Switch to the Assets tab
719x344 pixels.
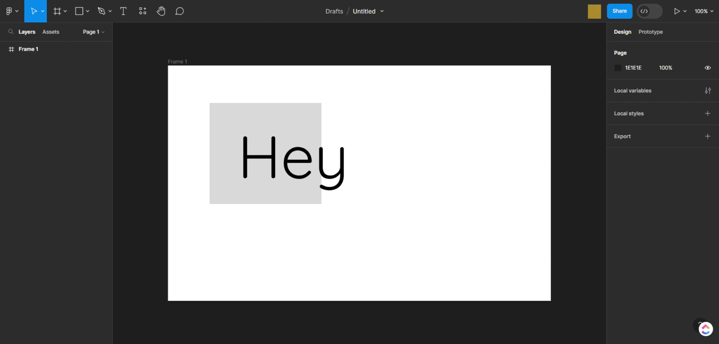click(x=51, y=32)
